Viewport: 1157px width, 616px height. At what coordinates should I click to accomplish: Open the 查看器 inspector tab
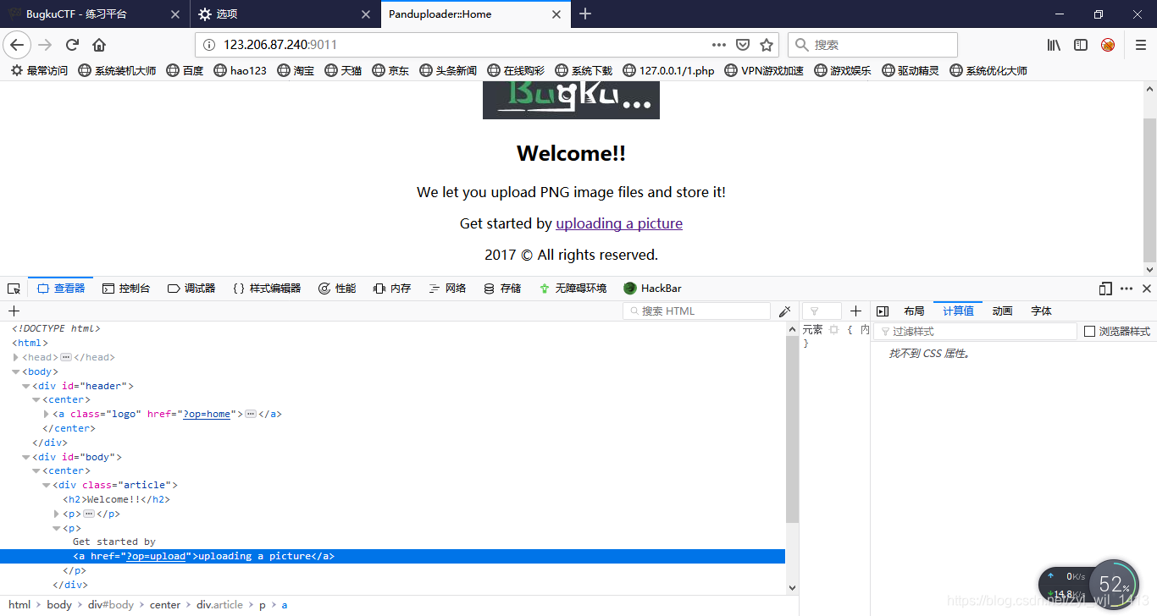[x=61, y=289]
